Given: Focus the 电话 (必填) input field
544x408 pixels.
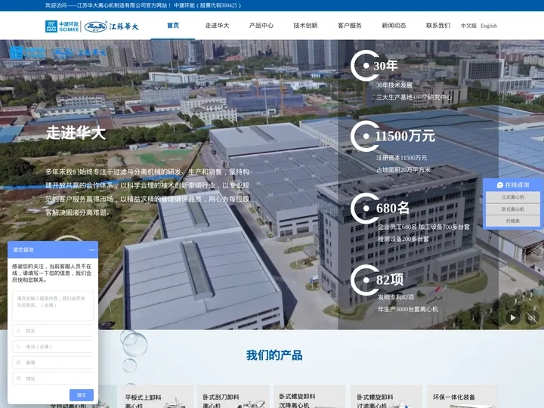Looking at the screenshot, I should 53,347.
